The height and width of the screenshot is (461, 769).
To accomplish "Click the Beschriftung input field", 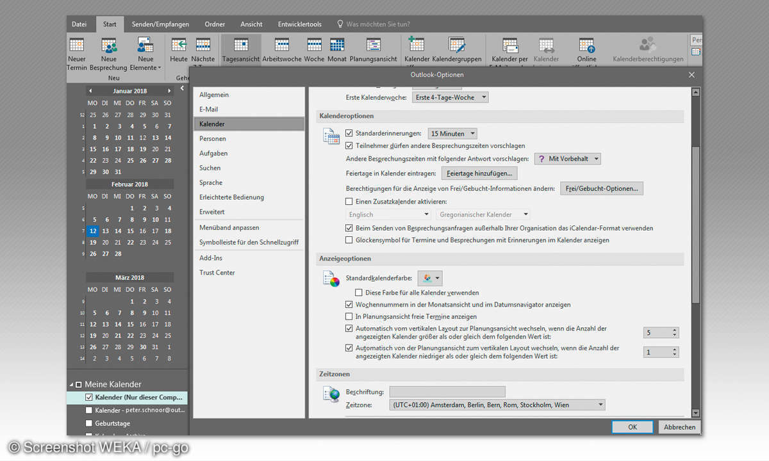I will [x=447, y=392].
